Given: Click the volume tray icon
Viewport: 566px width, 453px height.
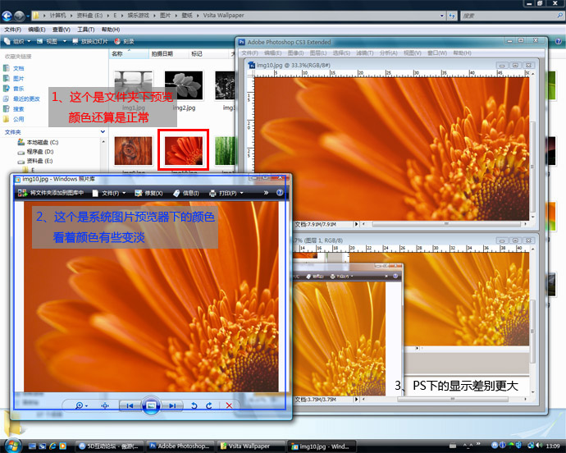Looking at the screenshot, I should [x=540, y=446].
